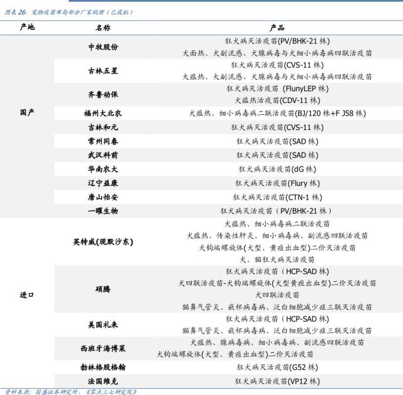Select company name 唐山怡安

coord(103,197)
